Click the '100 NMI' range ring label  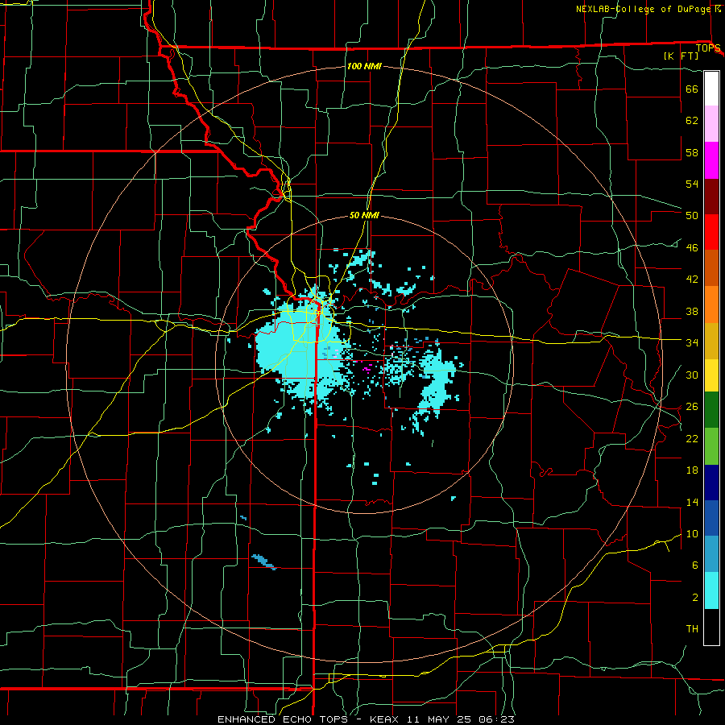(x=364, y=67)
